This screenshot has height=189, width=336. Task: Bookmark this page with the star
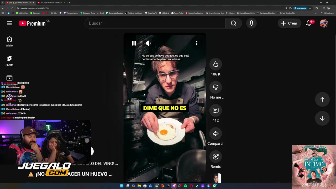[x=310, y=8]
